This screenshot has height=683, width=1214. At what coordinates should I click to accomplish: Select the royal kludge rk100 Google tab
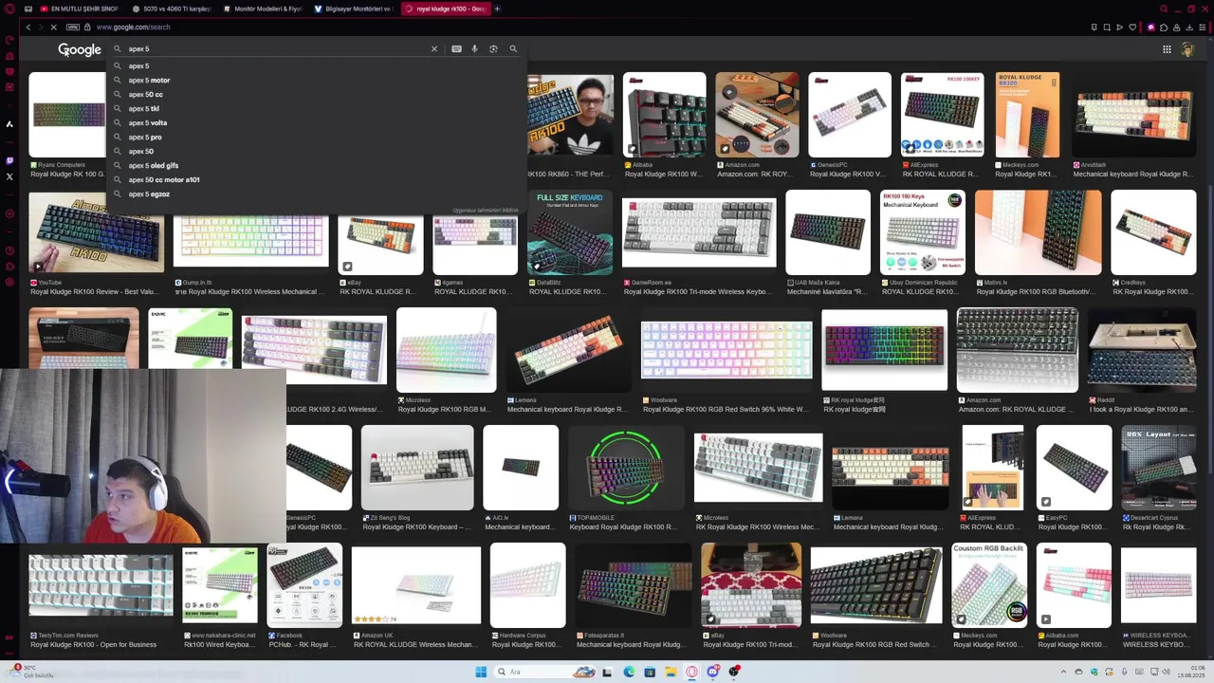446,9
